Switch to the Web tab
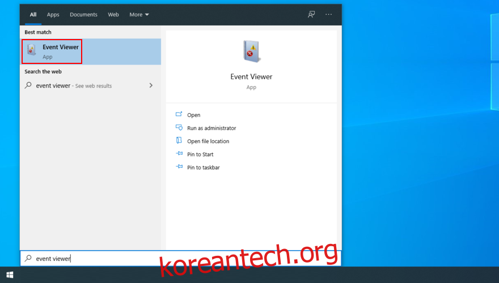 [x=113, y=15]
